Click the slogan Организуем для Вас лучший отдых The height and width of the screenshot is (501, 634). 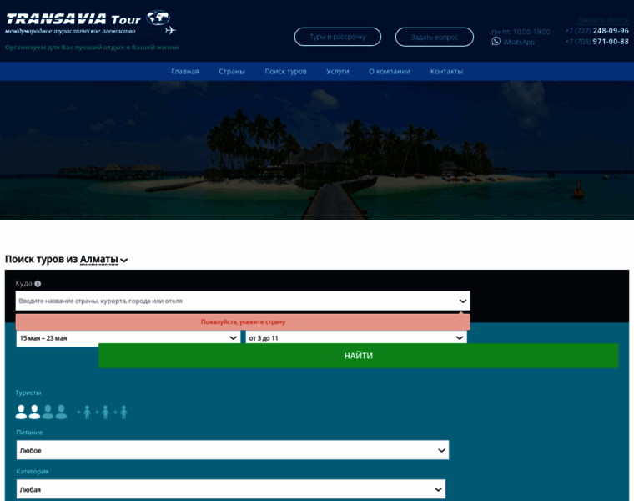(x=92, y=48)
